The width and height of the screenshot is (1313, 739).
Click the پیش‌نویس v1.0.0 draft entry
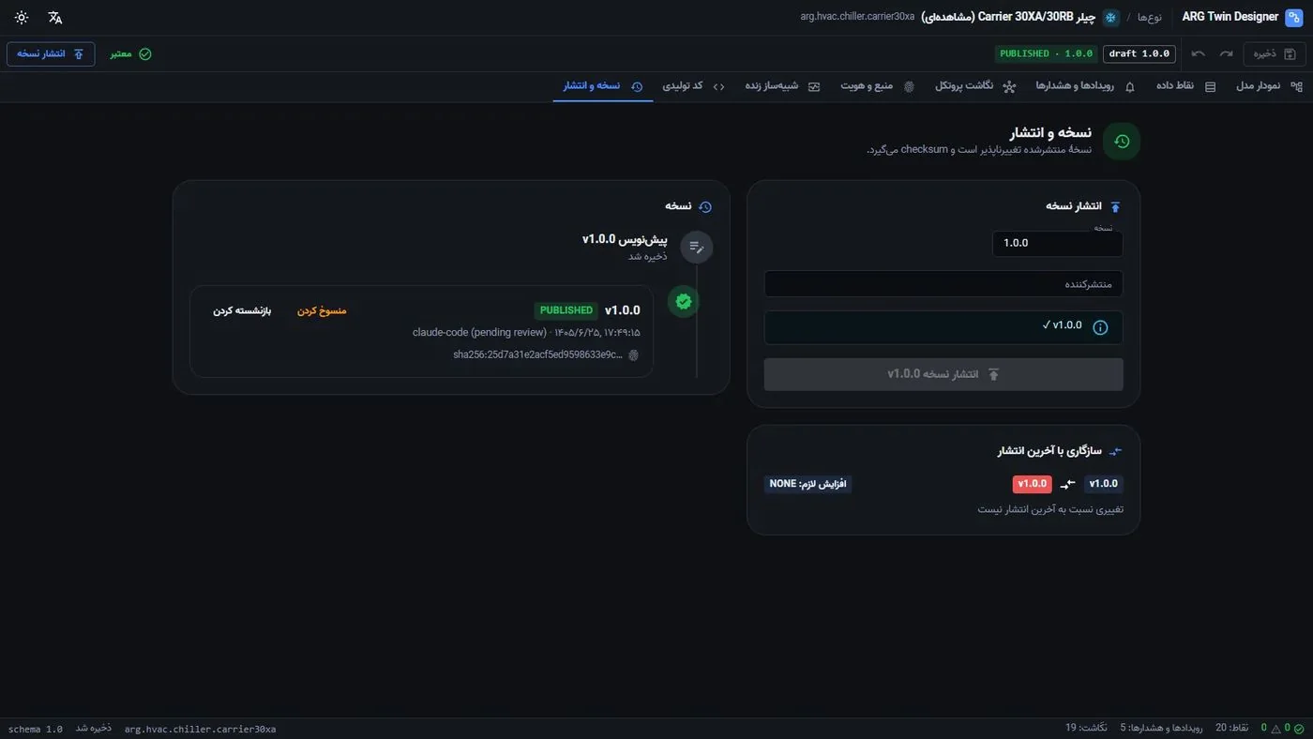pyautogui.click(x=625, y=239)
